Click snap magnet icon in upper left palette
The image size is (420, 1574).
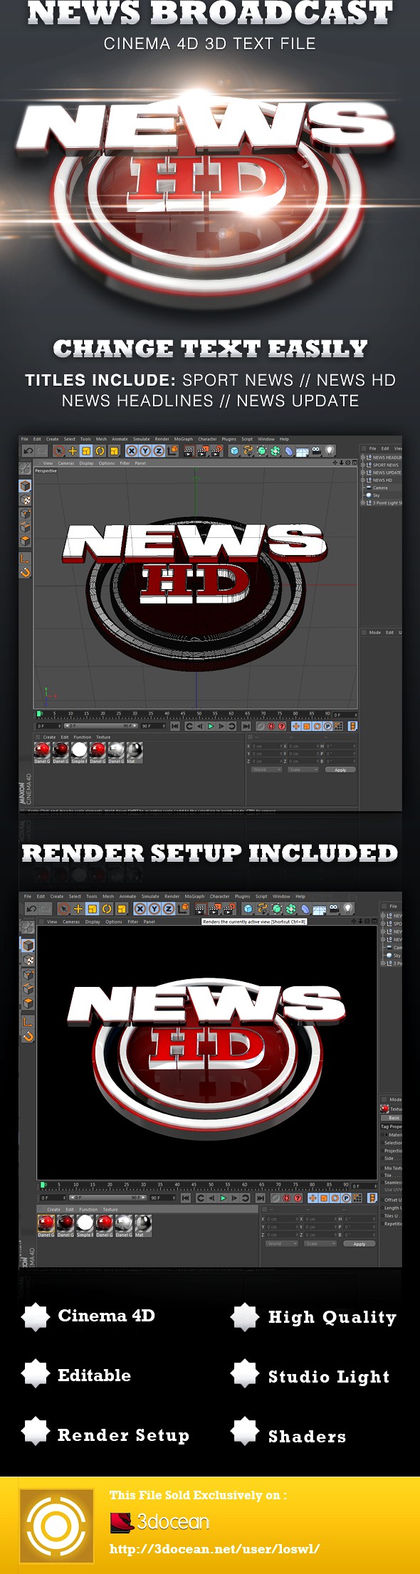click(25, 572)
